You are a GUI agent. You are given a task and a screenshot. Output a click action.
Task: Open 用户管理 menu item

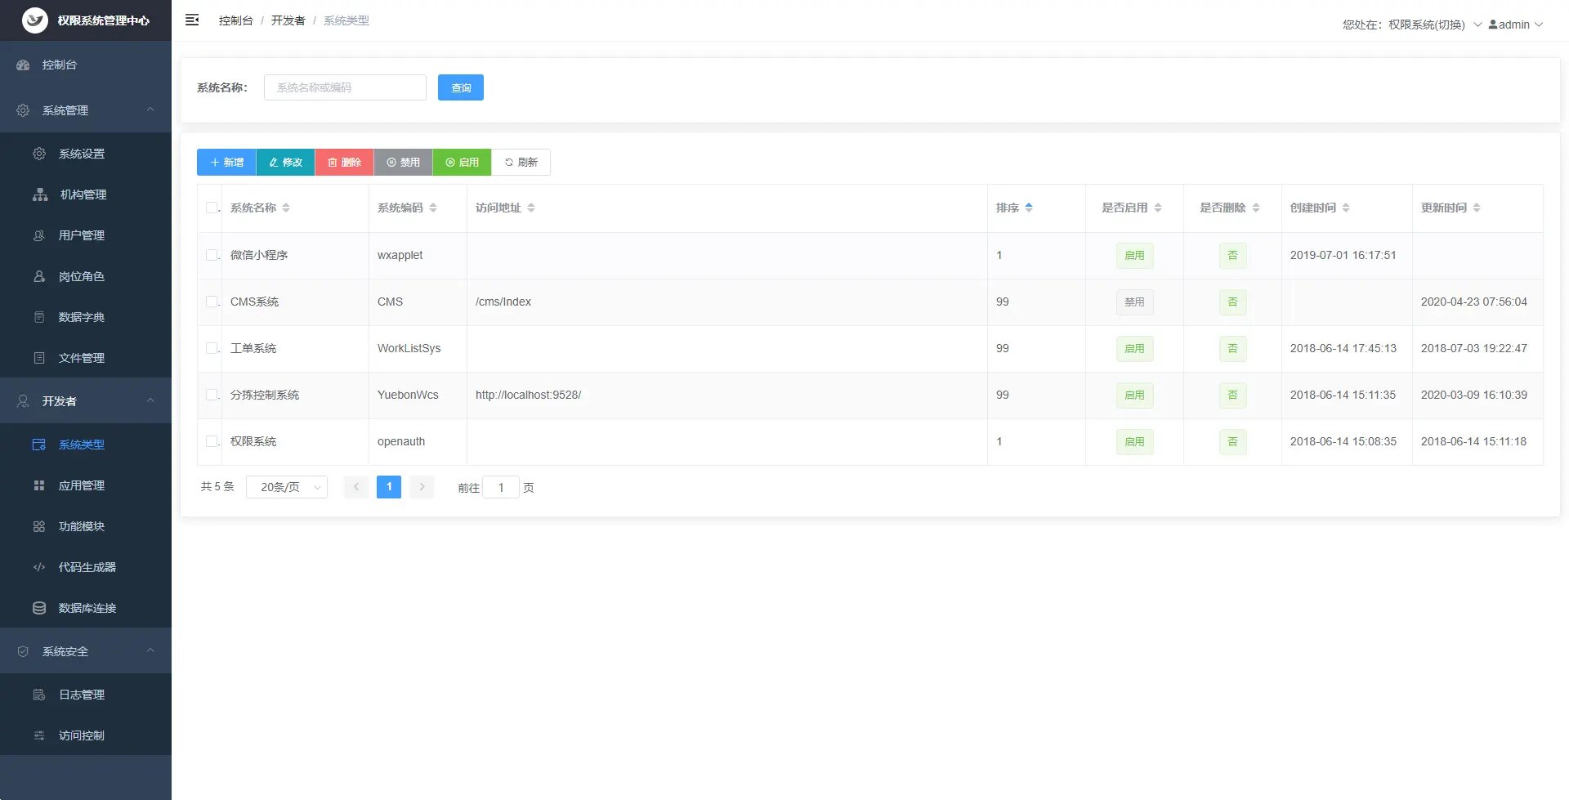point(82,235)
